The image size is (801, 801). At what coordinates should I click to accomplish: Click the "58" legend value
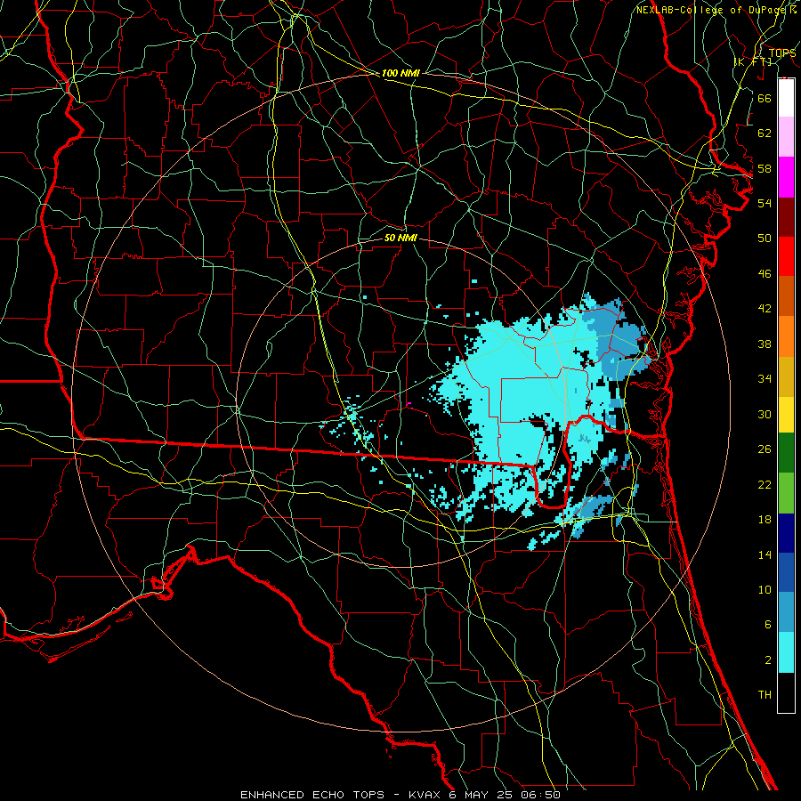click(x=765, y=168)
